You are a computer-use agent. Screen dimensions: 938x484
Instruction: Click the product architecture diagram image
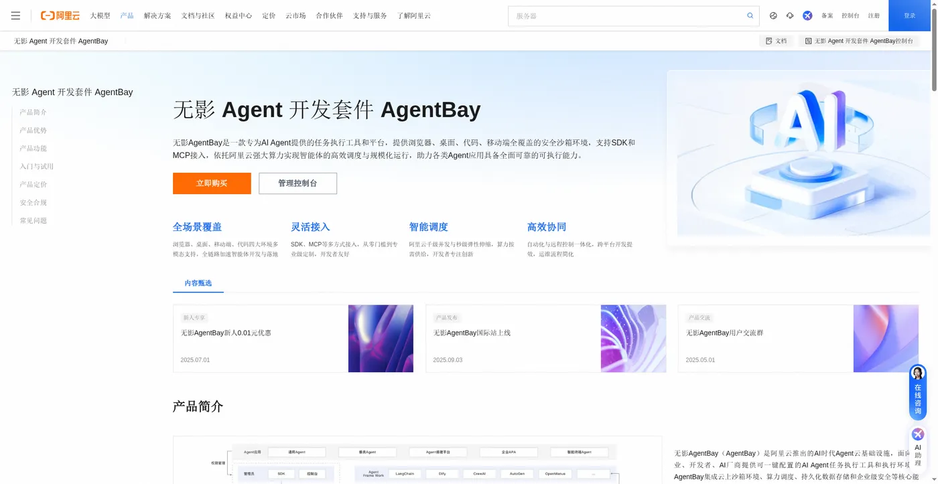click(417, 461)
